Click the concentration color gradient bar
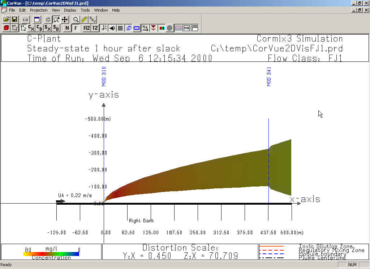This screenshot has width=370, height=269. pyautogui.click(x=51, y=254)
